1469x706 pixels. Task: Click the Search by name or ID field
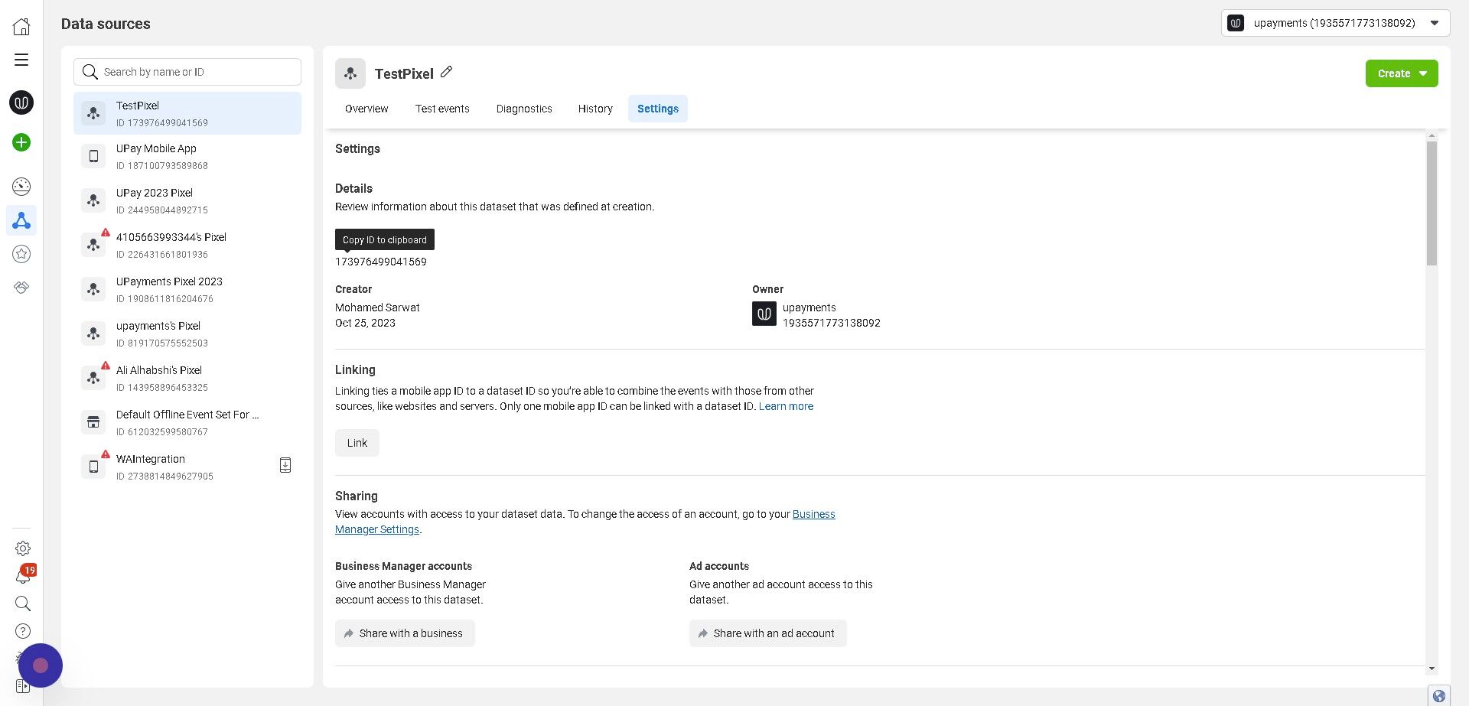187,72
